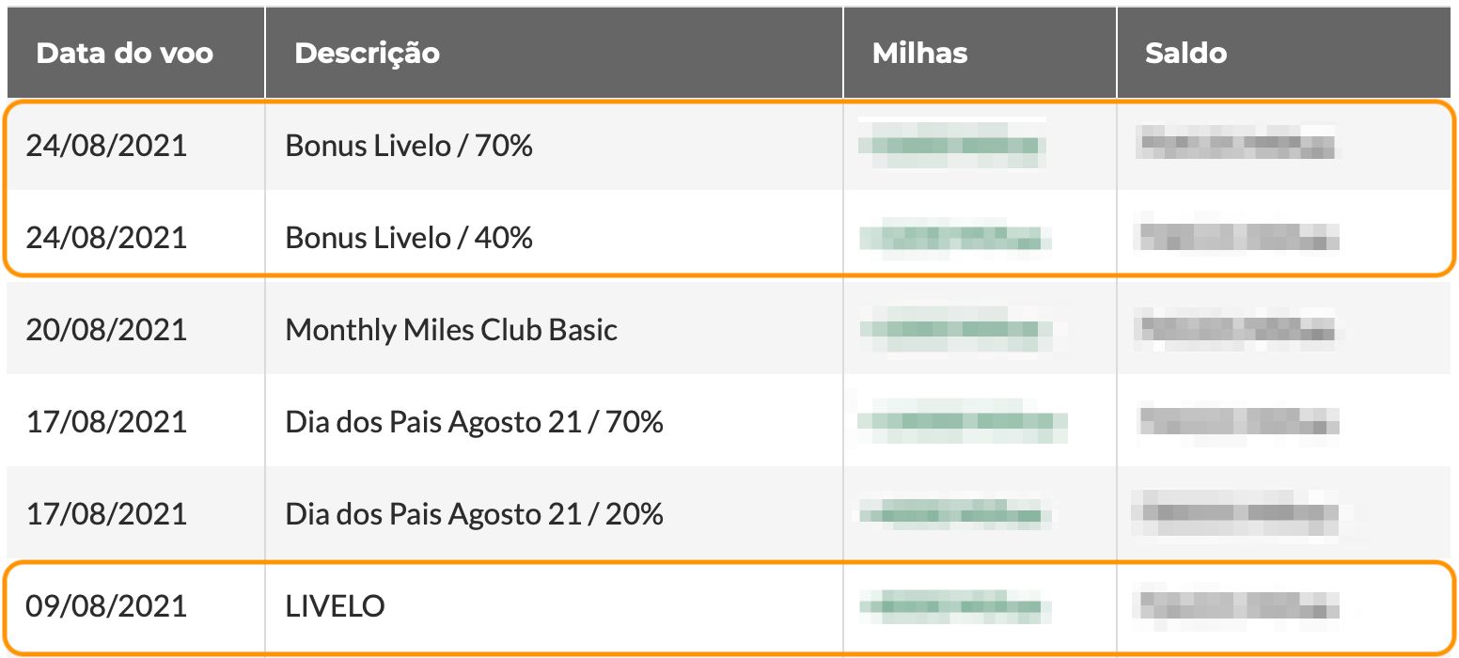Click blurred balance for Bonus Livelo 70%
Image resolution: width=1459 pixels, height=658 pixels.
tap(1235, 145)
